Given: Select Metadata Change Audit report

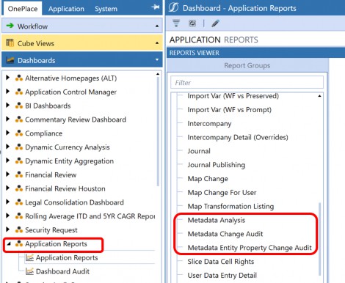Looking at the screenshot, I should click(x=225, y=234).
